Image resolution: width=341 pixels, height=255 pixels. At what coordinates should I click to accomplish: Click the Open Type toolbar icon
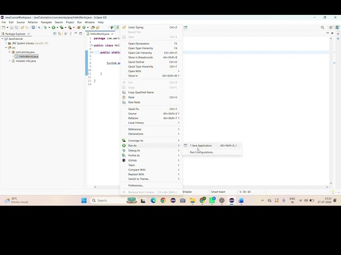[93, 28]
